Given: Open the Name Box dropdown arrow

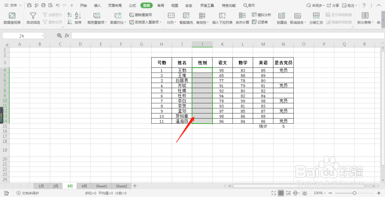Looking at the screenshot, I should click(42, 36).
